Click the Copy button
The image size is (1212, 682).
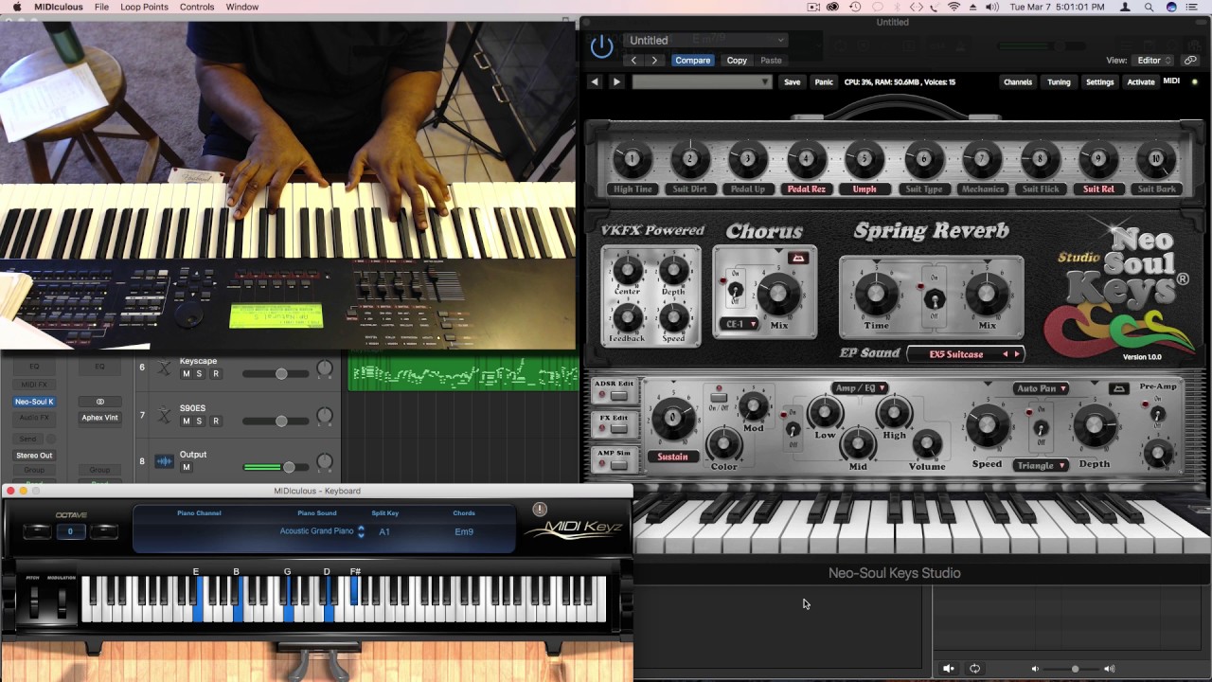click(737, 61)
